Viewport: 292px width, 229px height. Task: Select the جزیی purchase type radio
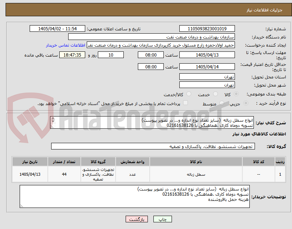coord(246,103)
